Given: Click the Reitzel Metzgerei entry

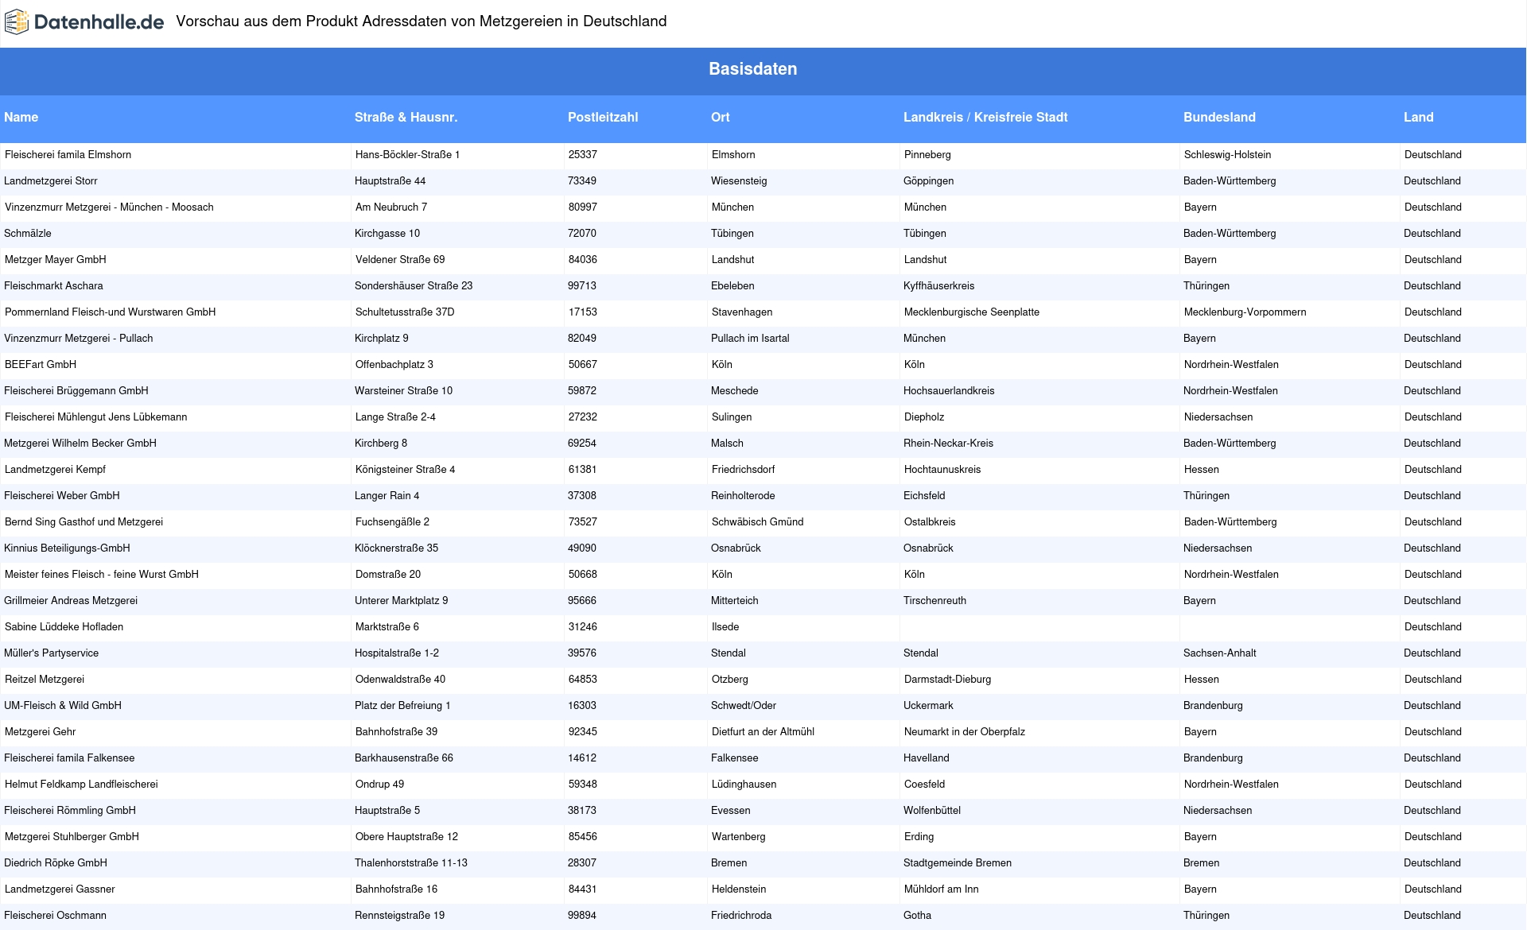Looking at the screenshot, I should point(45,680).
